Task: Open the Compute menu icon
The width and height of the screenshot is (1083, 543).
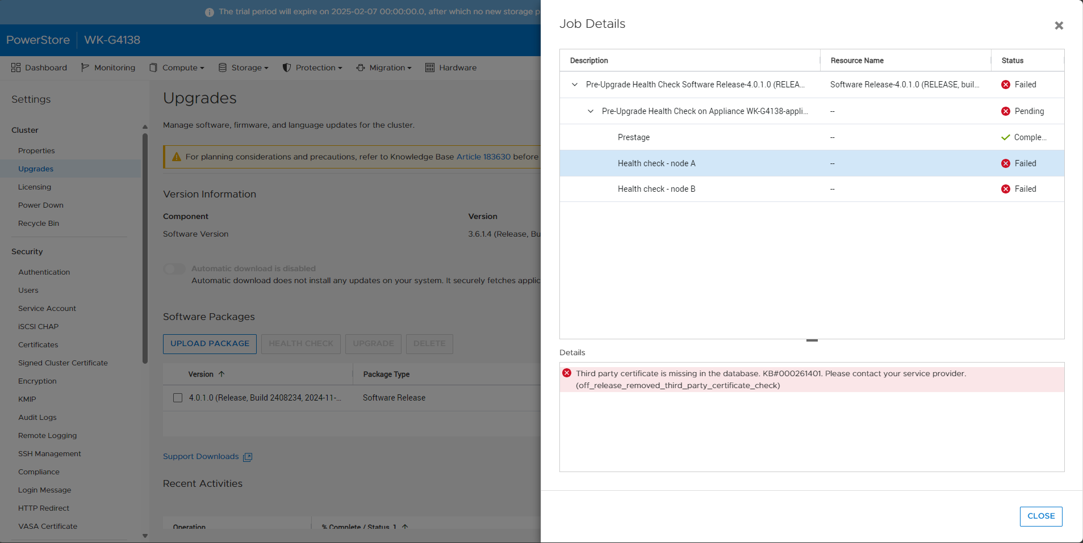Action: (x=153, y=68)
